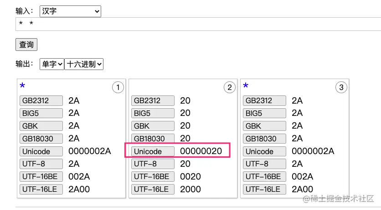Click BIG5 button in card 1
The height and width of the screenshot is (210, 381).
pyautogui.click(x=41, y=113)
